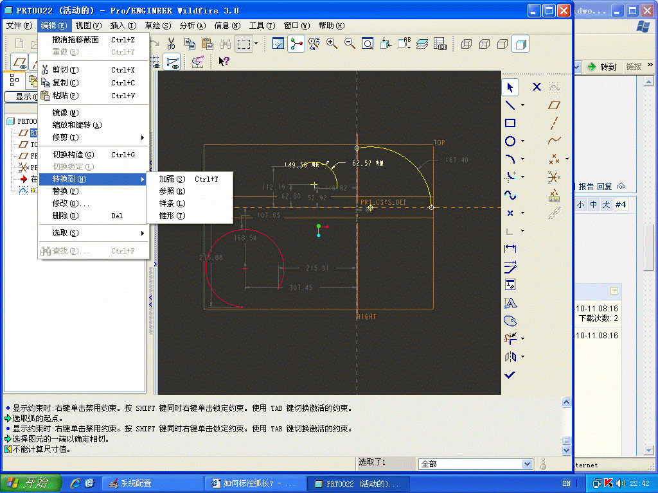This screenshot has height=493, width=658.
Task: Select the sketch Point tool
Action: [510, 213]
